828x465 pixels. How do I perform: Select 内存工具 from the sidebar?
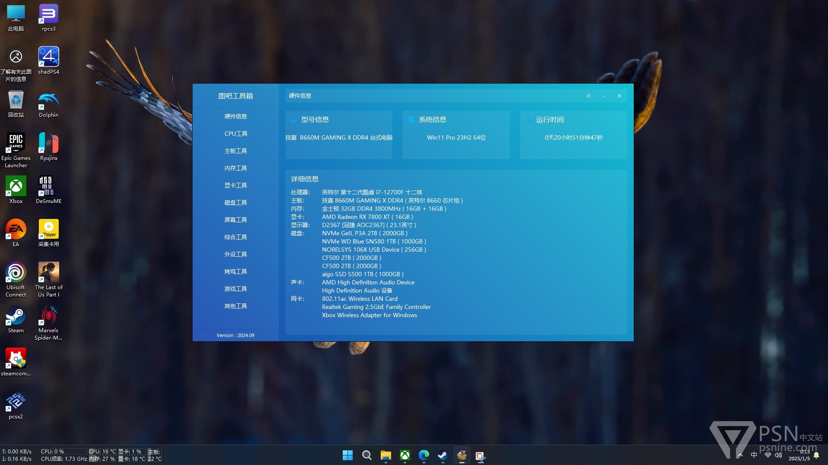coord(235,168)
